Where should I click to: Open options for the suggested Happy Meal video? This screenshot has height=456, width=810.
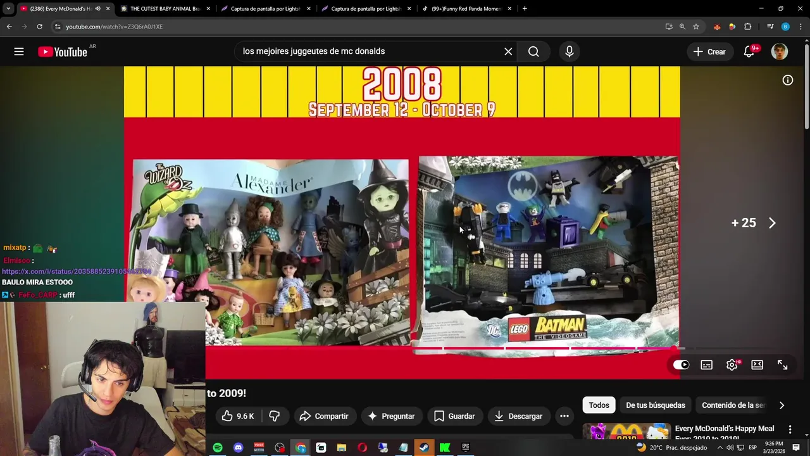(x=790, y=429)
